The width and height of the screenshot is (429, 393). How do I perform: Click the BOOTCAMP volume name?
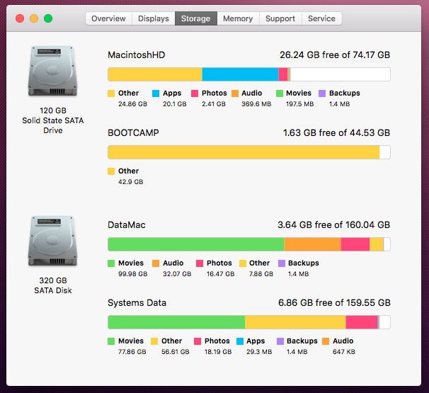point(133,132)
